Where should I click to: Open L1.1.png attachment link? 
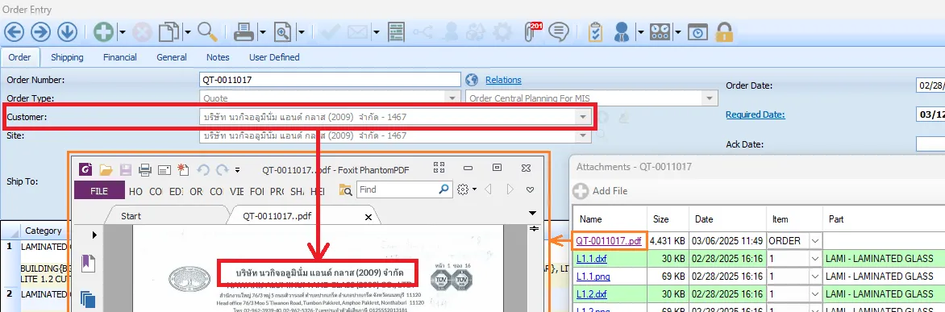pyautogui.click(x=593, y=276)
